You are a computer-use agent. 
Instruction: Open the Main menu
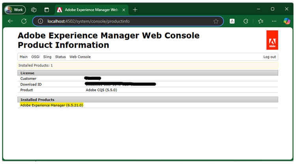click(24, 57)
